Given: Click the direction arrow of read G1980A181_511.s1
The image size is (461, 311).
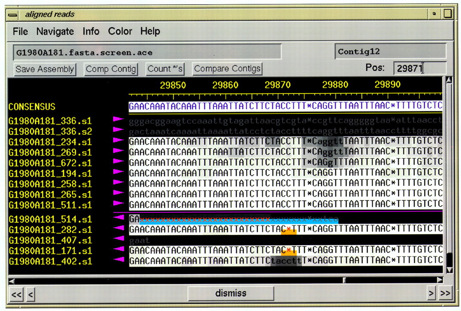Looking at the screenshot, I should (119, 203).
